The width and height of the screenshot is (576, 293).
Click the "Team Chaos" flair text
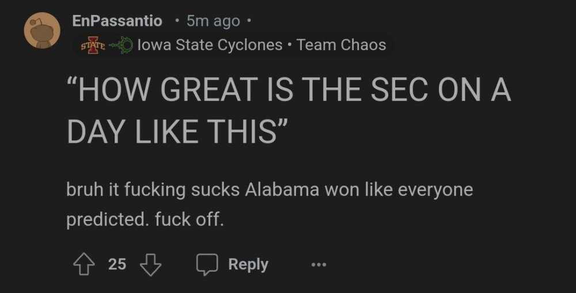[x=342, y=45]
